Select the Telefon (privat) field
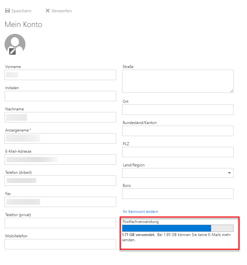 (60, 223)
